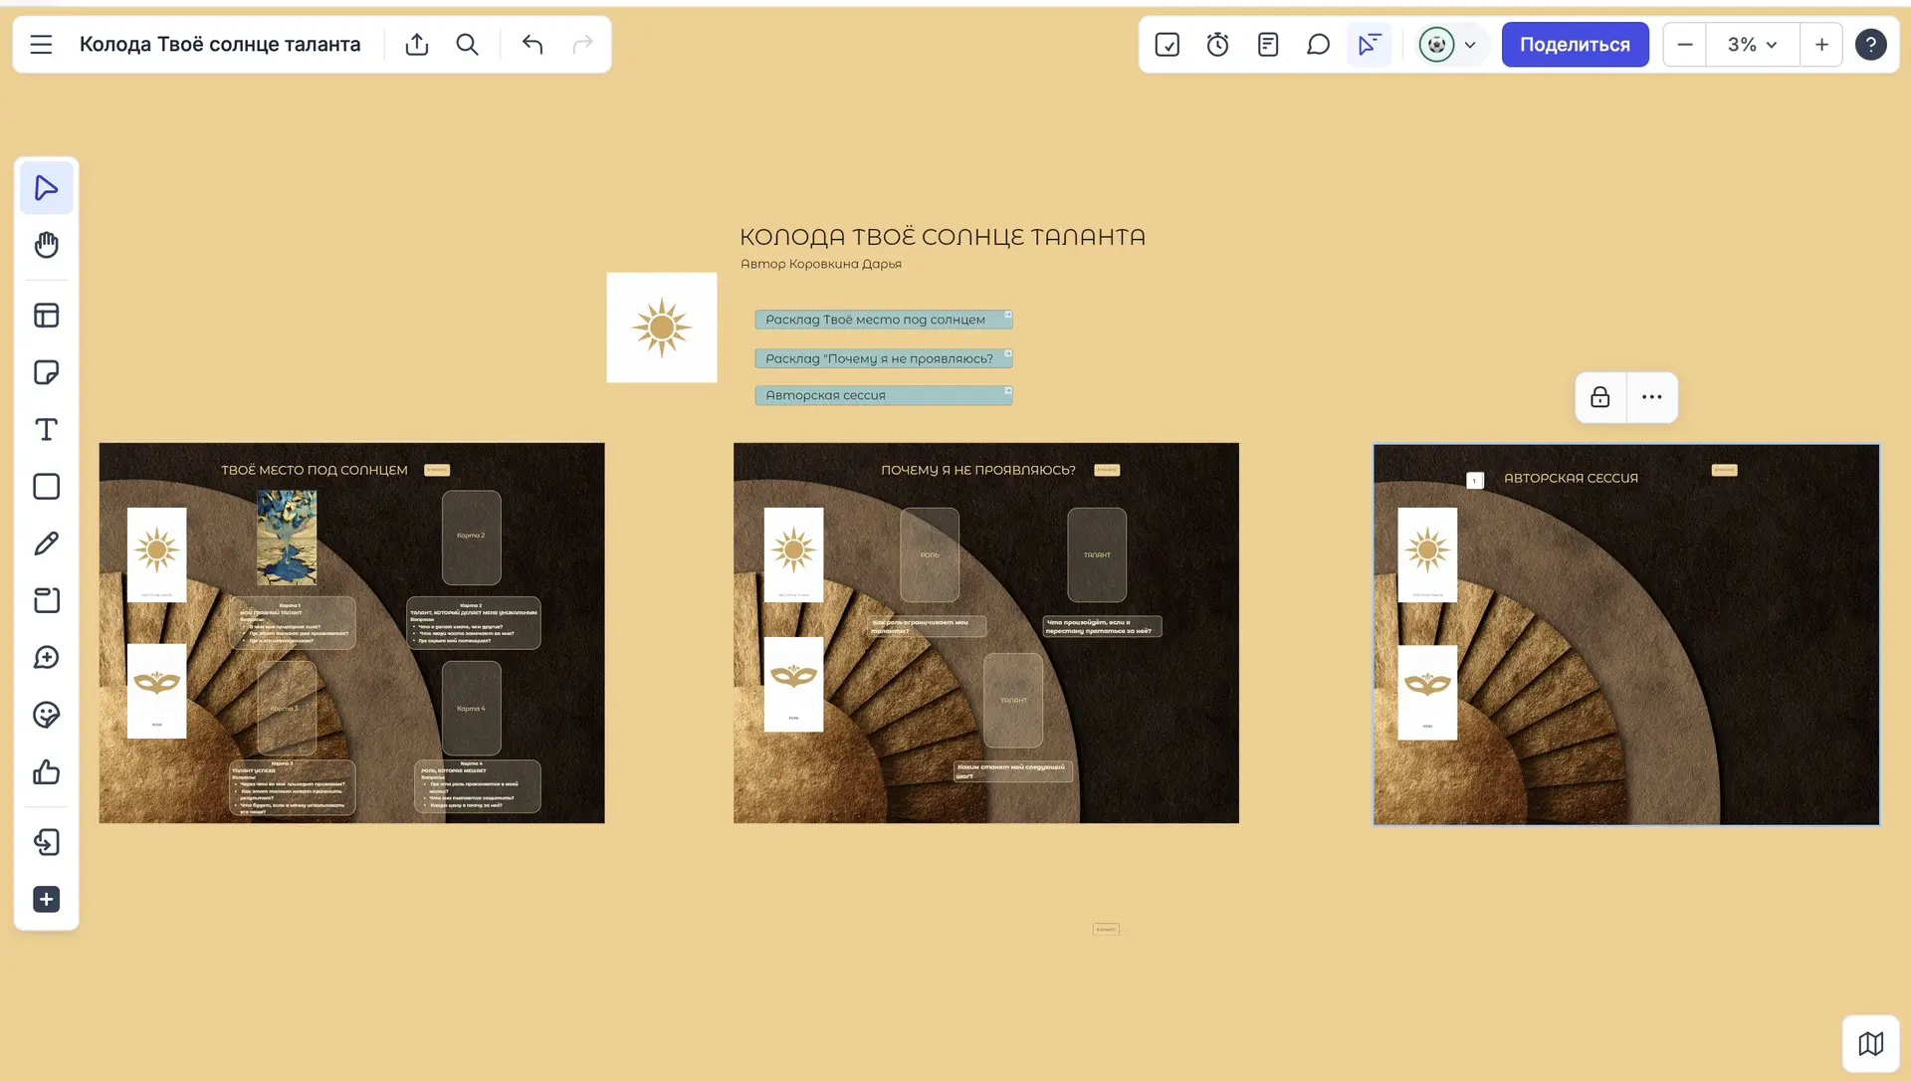This screenshot has height=1081, width=1911.
Task: Select the add comment tool
Action: (x=47, y=658)
